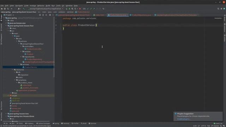Open the Terminal tool window button
This screenshot has height=127, width=226.
(x=65, y=123)
